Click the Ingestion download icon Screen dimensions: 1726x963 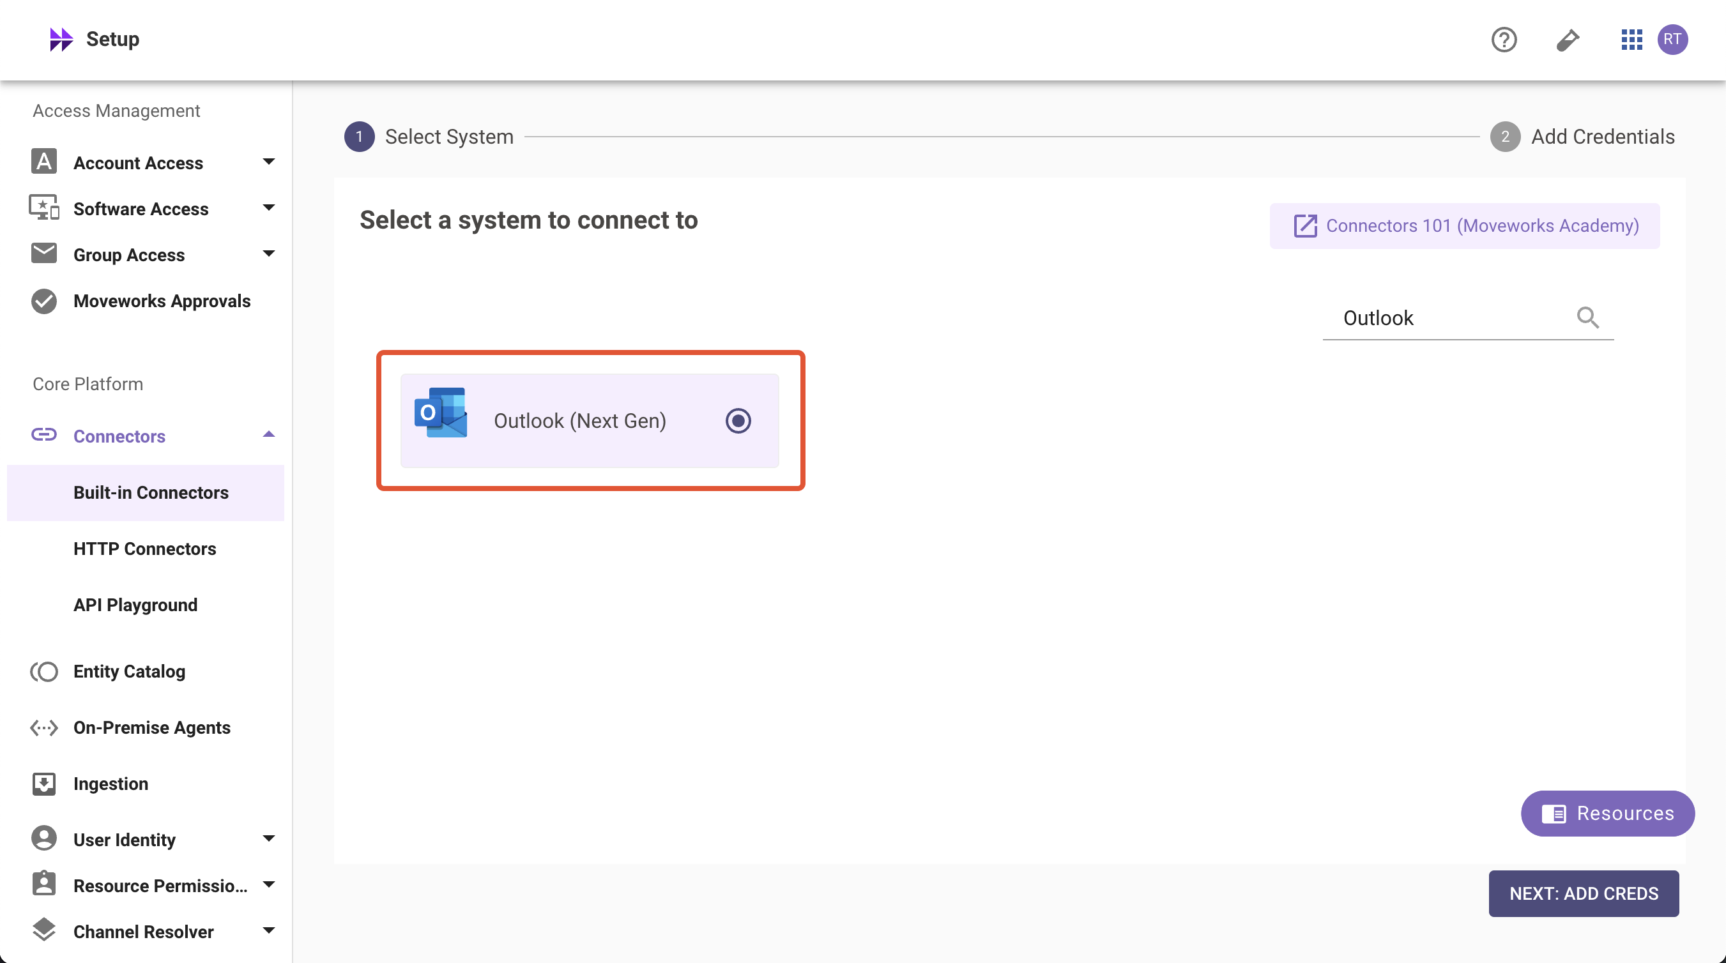click(x=44, y=784)
